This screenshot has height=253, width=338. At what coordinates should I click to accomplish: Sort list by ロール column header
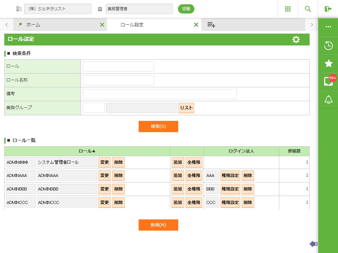point(87,151)
